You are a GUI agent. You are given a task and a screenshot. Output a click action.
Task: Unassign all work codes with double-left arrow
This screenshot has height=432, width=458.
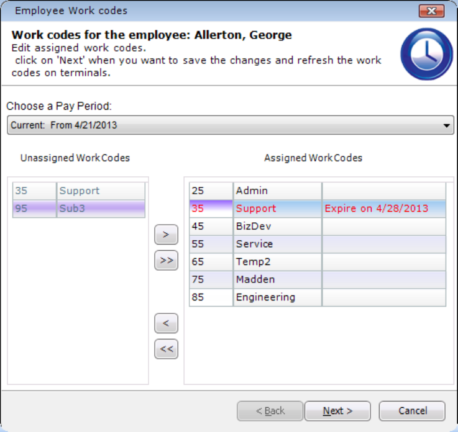(166, 349)
